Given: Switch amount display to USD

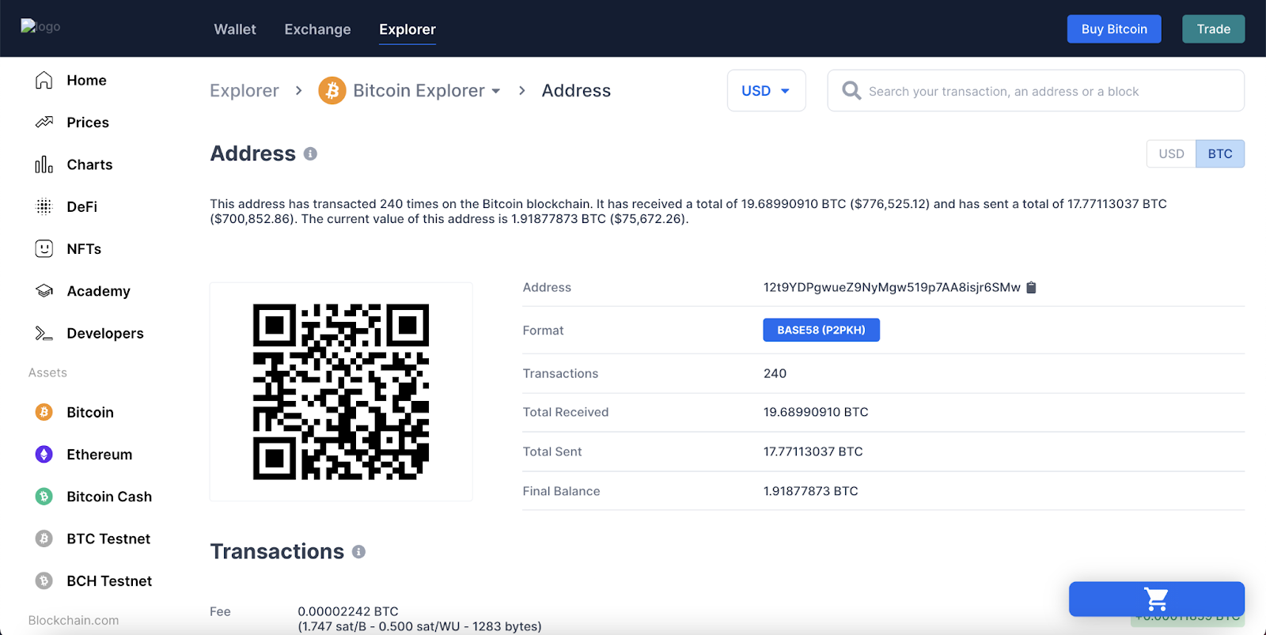Looking at the screenshot, I should (1171, 153).
